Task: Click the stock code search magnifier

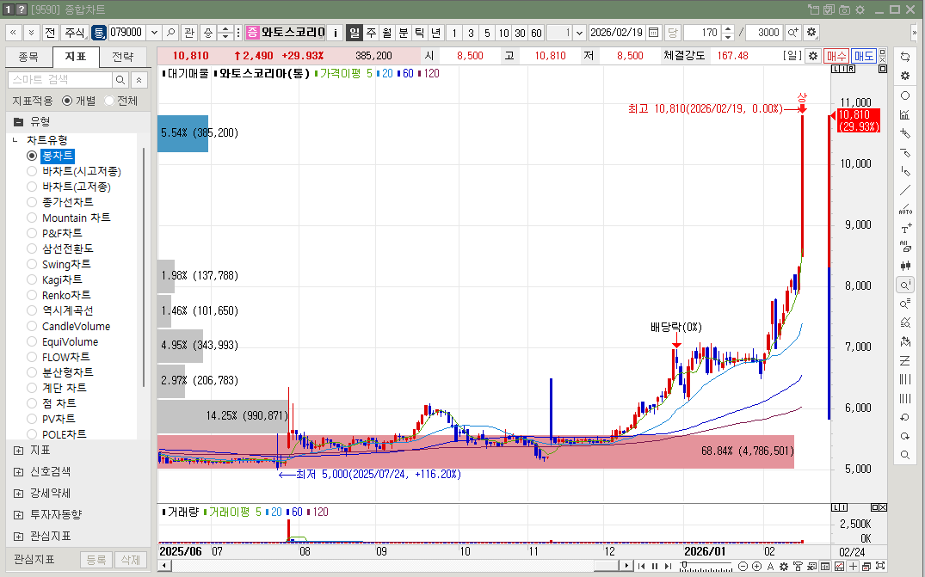Action: point(171,33)
